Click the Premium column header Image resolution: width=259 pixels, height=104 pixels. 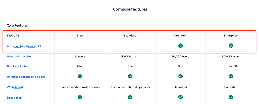pyautogui.click(x=180, y=36)
